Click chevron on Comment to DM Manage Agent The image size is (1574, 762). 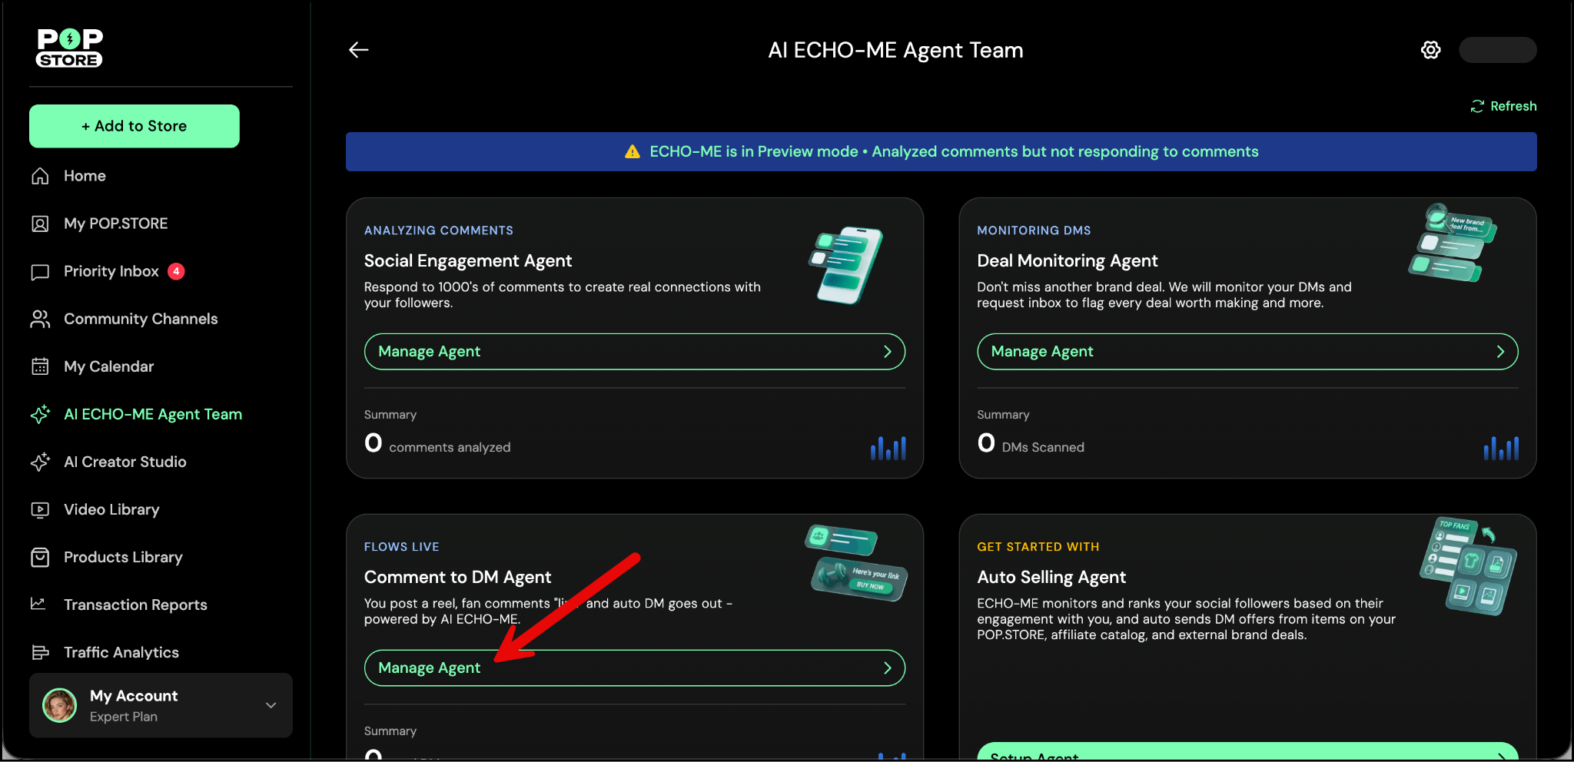887,668
